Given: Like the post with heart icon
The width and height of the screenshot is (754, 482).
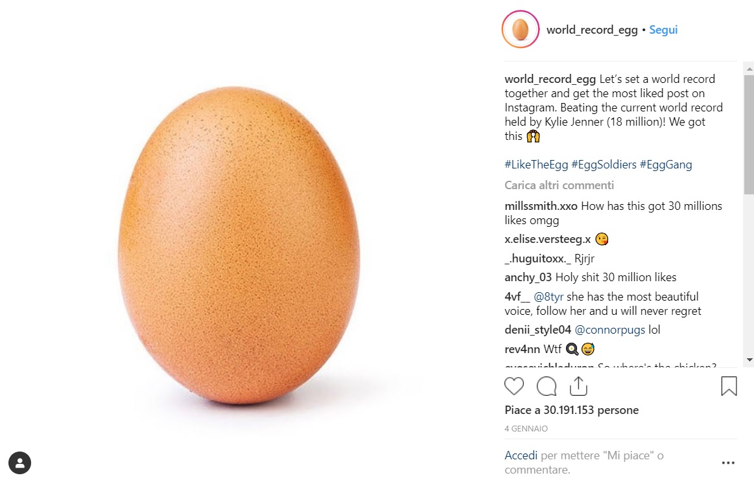Looking at the screenshot, I should [514, 386].
